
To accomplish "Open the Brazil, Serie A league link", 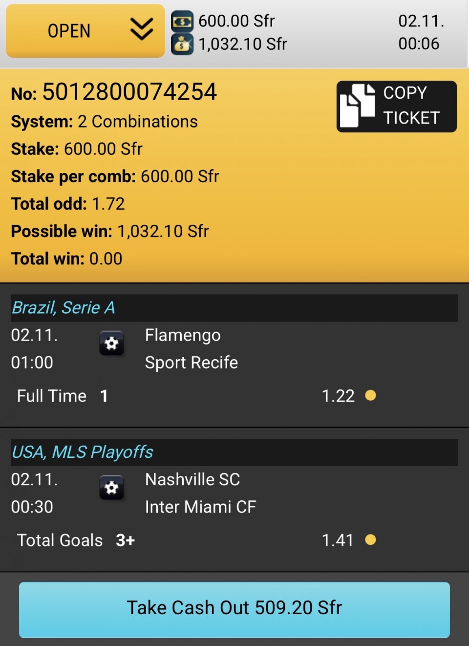I will 64,308.
